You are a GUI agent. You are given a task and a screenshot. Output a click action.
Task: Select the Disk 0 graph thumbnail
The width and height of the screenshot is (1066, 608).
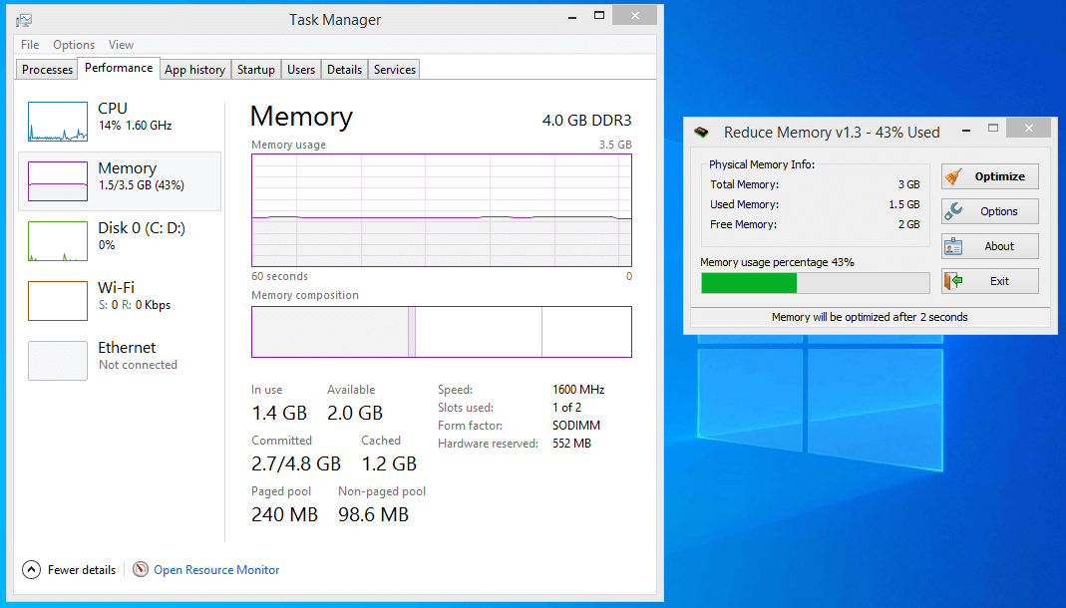(x=58, y=241)
